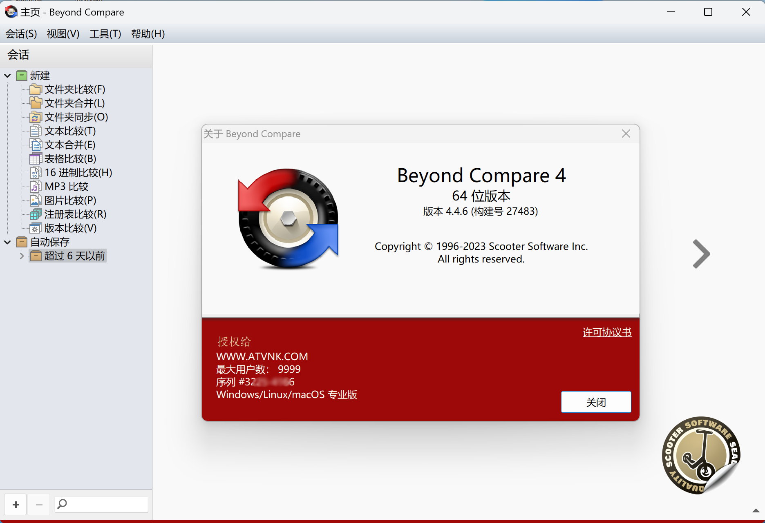Image resolution: width=765 pixels, height=523 pixels.
Task: Open the 帮助(H) menu
Action: (148, 34)
